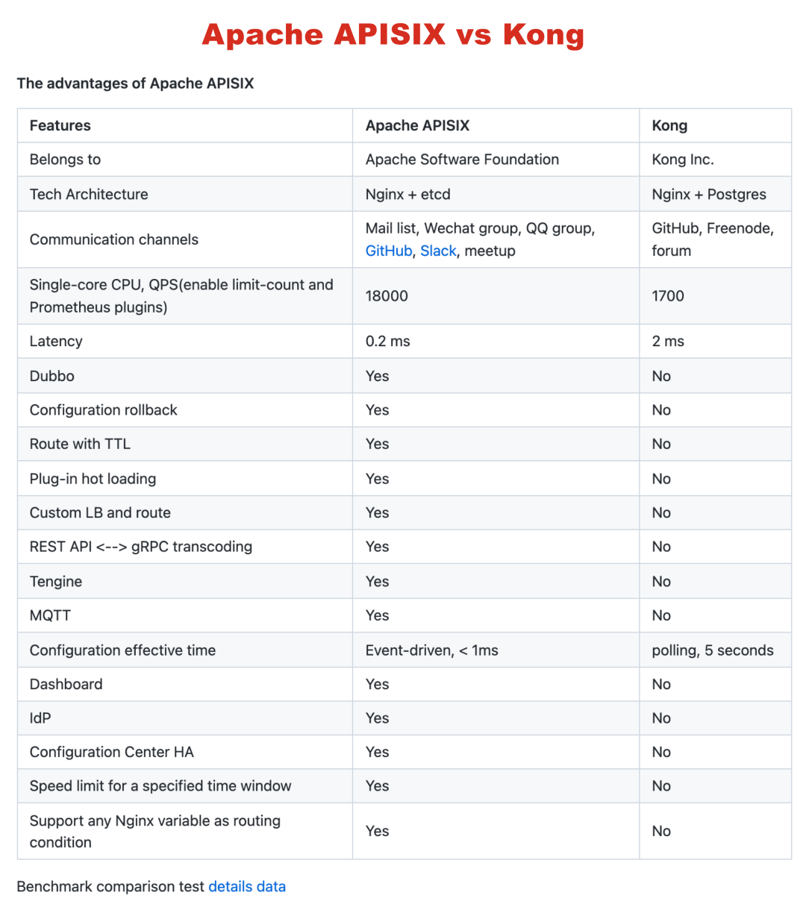Viewport: 806px width, 907px height.
Task: Click the '0.2 ms' latency value
Action: tap(387, 342)
